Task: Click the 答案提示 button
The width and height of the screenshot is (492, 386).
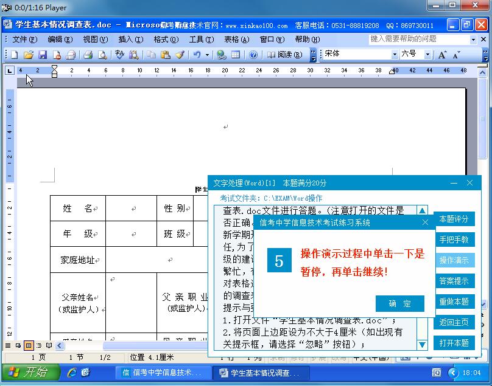Action: tap(455, 281)
